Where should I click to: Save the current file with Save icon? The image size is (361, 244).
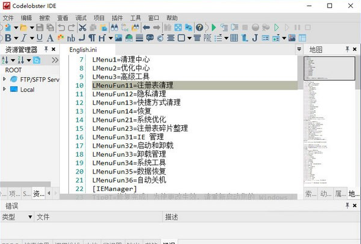(40, 28)
